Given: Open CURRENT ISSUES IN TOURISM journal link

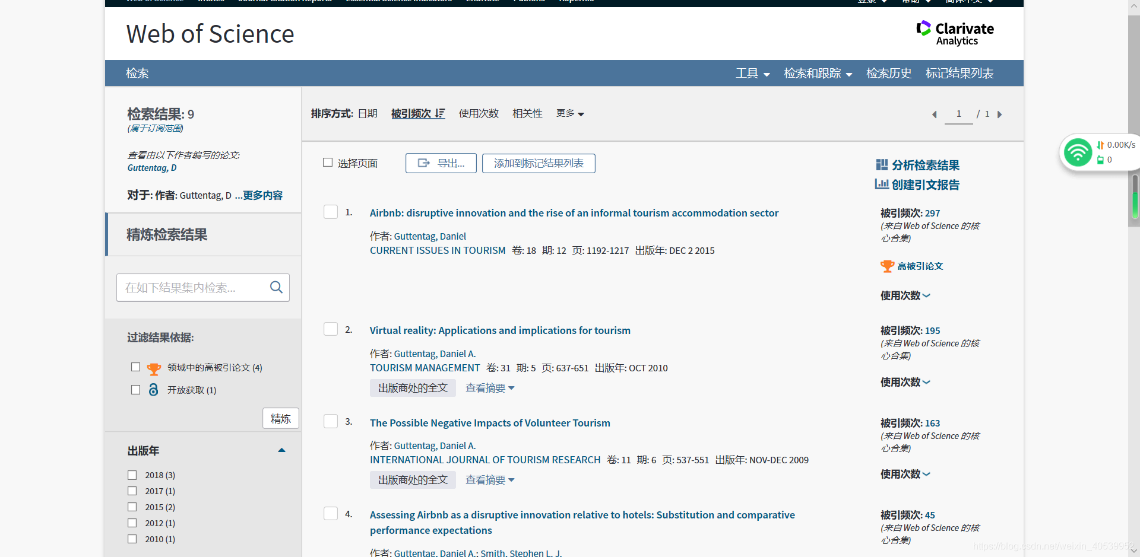Looking at the screenshot, I should click(x=438, y=250).
